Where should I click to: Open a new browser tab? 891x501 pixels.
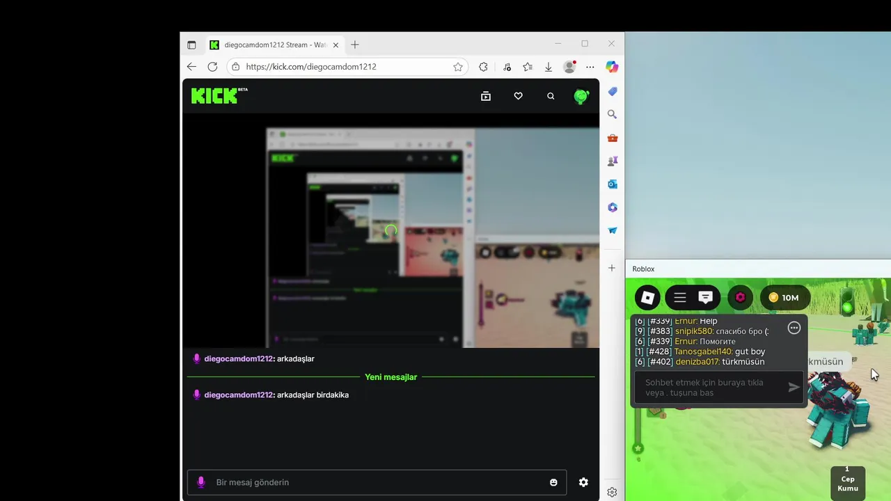[355, 45]
